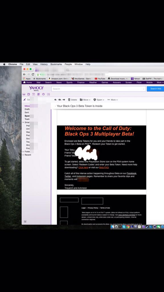Select Answers in the Yahoo navigation bar

tap(117, 82)
